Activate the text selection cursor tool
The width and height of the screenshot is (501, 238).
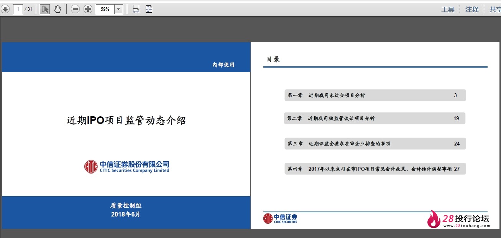[45, 9]
